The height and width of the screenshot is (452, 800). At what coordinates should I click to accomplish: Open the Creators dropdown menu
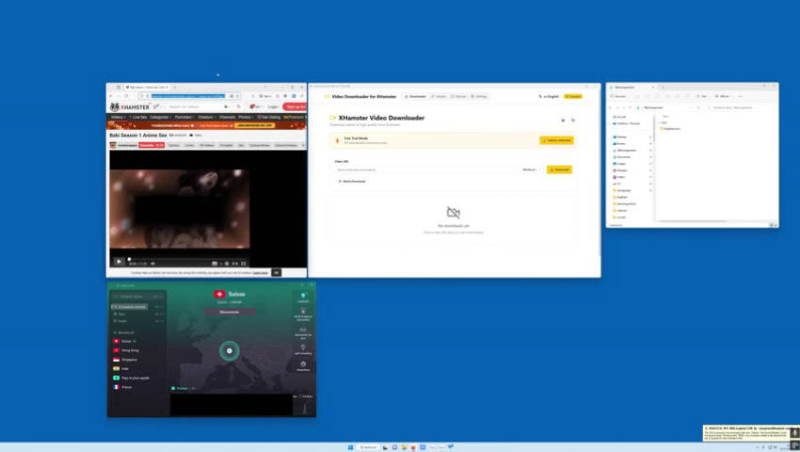coord(207,117)
